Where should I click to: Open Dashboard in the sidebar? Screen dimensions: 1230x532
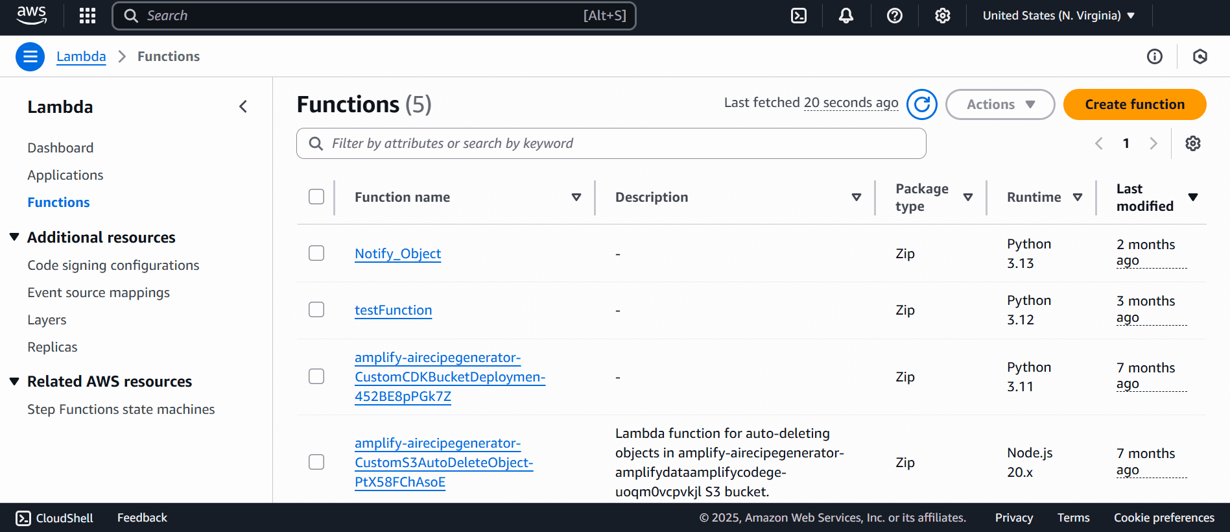(60, 148)
